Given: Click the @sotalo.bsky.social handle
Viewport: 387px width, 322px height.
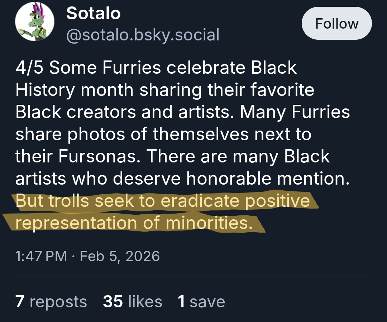Looking at the screenshot, I should [x=143, y=35].
